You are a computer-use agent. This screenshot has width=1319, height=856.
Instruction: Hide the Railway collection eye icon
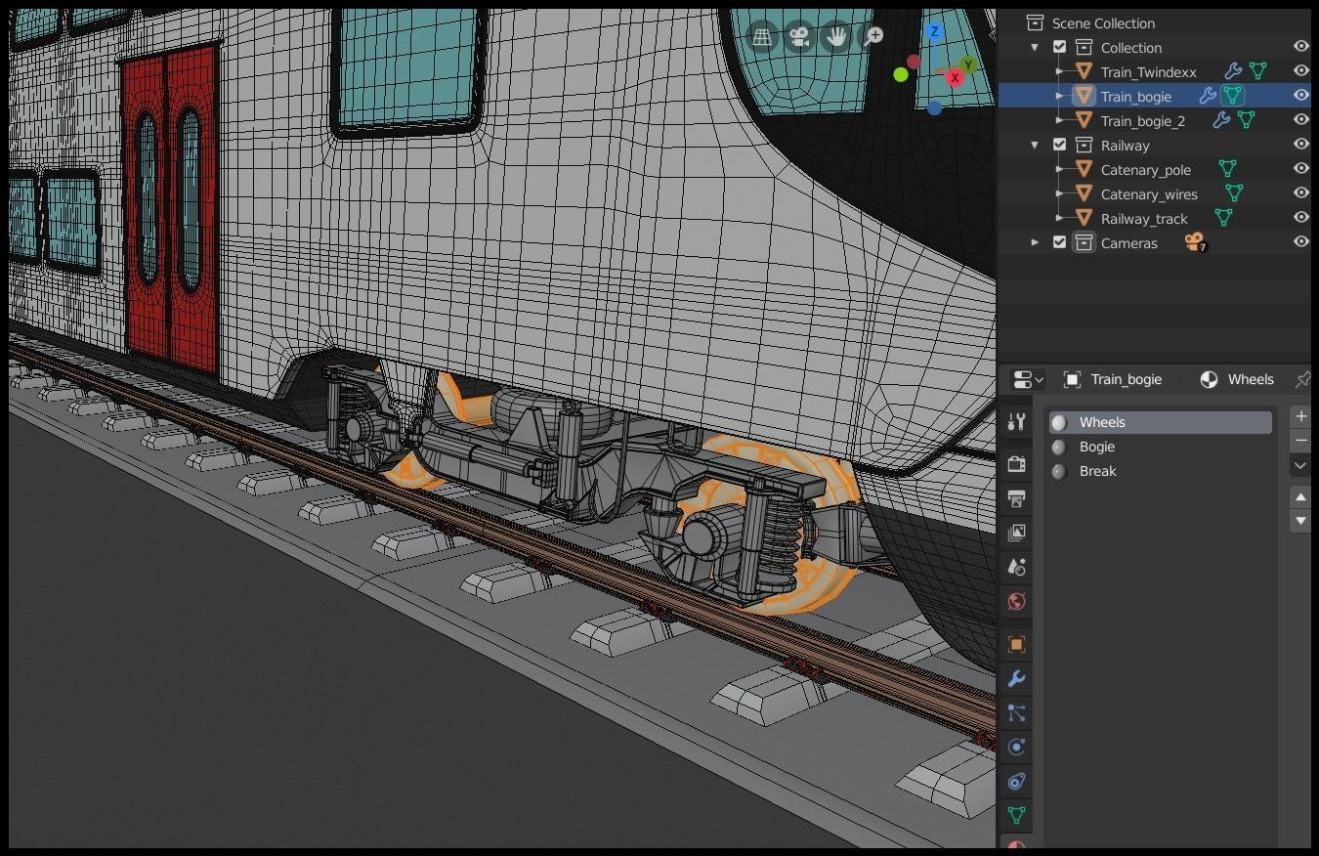coord(1300,144)
